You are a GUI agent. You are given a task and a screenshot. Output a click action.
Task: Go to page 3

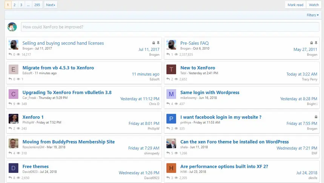pyautogui.click(x=21, y=5)
